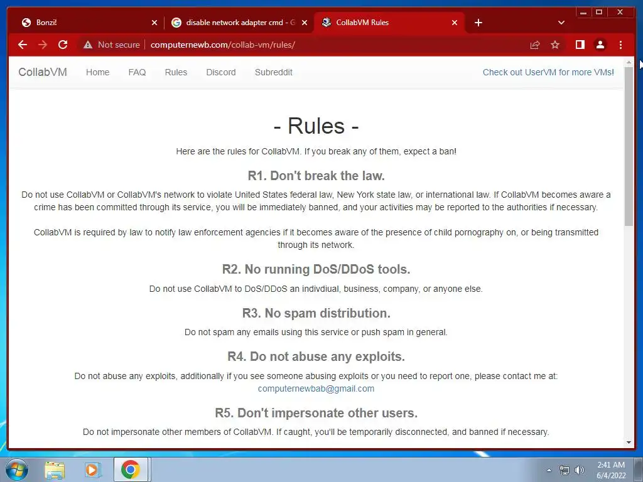The height and width of the screenshot is (482, 643).
Task: Close the disable network adapter cmd tab
Action: point(305,23)
